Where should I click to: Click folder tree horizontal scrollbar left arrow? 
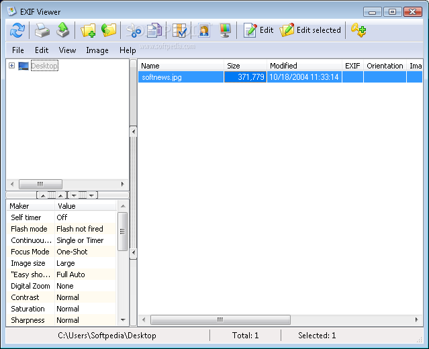[12, 184]
